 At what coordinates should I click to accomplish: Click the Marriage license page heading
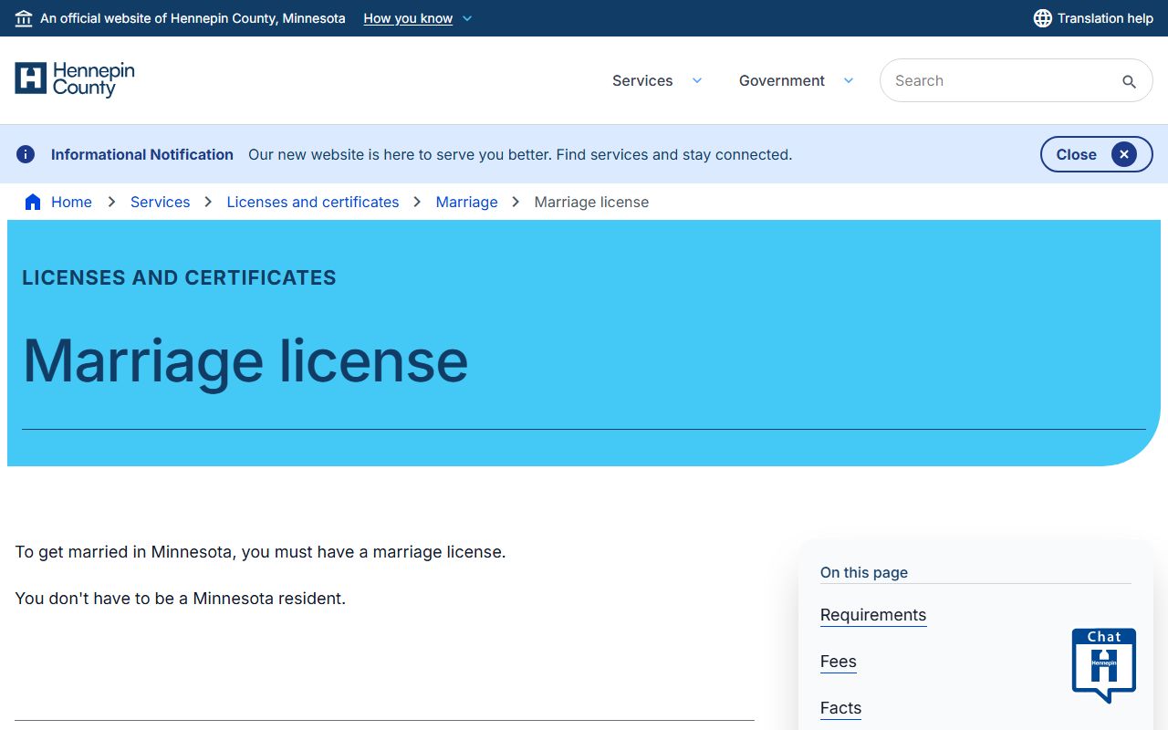(x=245, y=361)
